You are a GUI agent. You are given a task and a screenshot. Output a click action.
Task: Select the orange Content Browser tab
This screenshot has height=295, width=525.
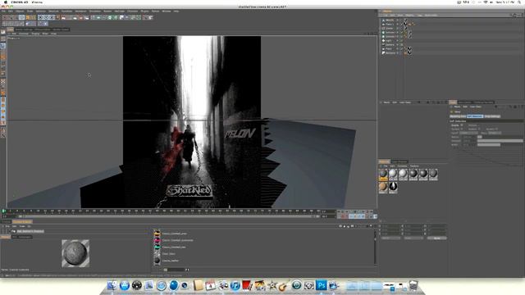point(22,222)
